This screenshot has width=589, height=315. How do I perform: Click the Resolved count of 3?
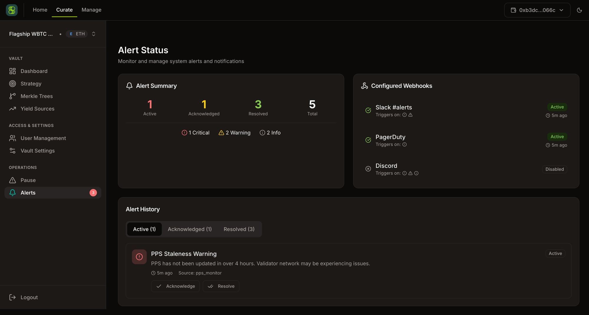pyautogui.click(x=258, y=104)
